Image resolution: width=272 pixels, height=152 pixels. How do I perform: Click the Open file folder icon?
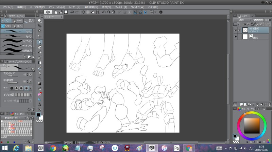pos(61,12)
